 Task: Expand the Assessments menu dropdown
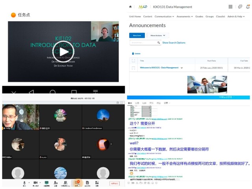184,17
